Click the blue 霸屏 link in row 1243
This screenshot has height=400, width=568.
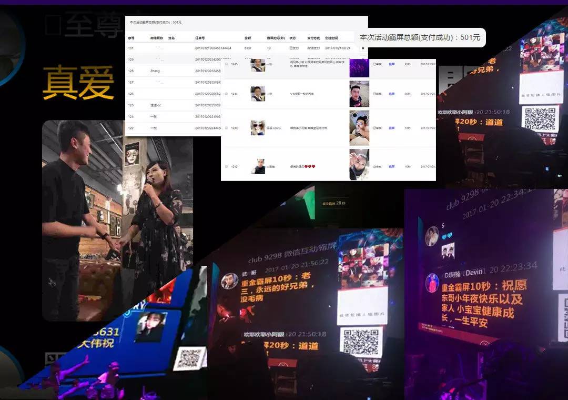392,128
